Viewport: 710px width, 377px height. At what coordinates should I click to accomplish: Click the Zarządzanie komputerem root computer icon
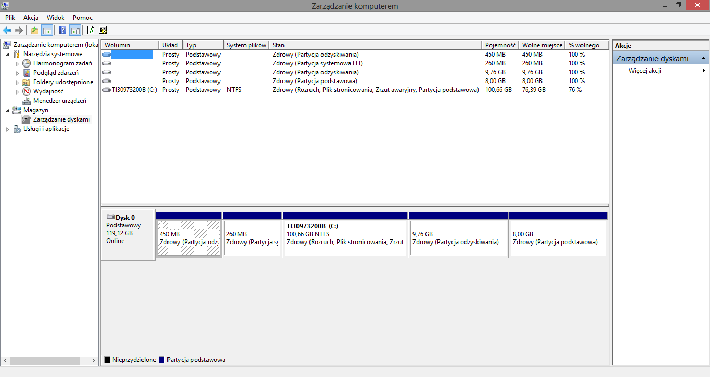click(x=7, y=45)
